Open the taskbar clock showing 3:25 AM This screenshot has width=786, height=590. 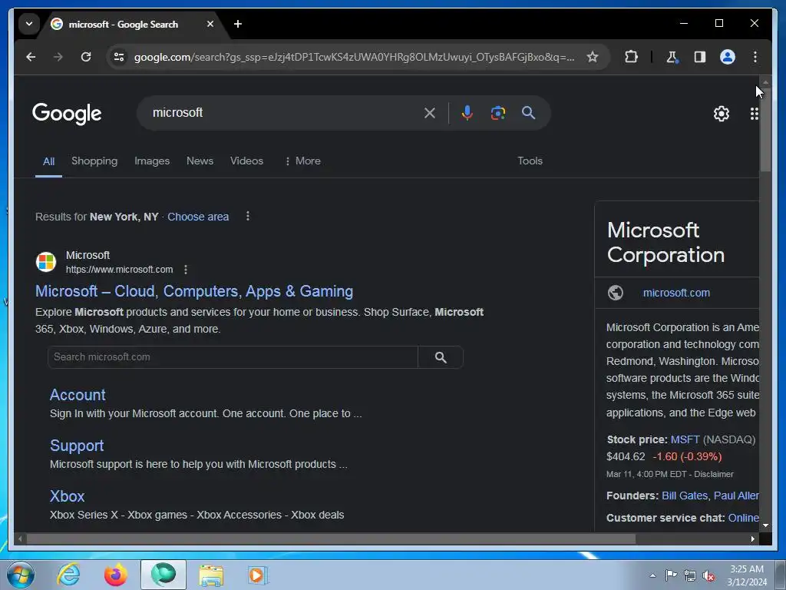click(x=747, y=575)
